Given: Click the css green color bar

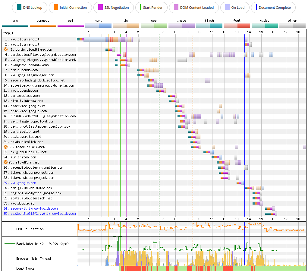Looking at the screenshot, I should click(x=154, y=26).
